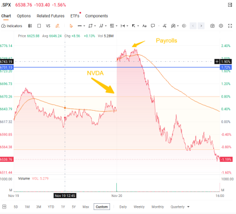Select the 5D time range
This screenshot has height=214, width=236.
pyautogui.click(x=16, y=207)
